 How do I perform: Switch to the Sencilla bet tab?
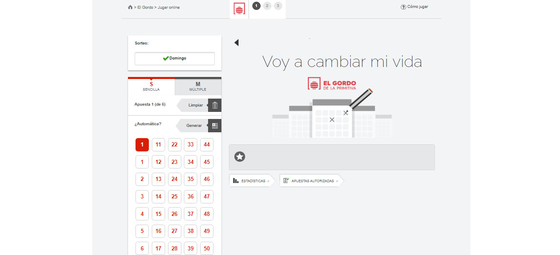click(151, 86)
